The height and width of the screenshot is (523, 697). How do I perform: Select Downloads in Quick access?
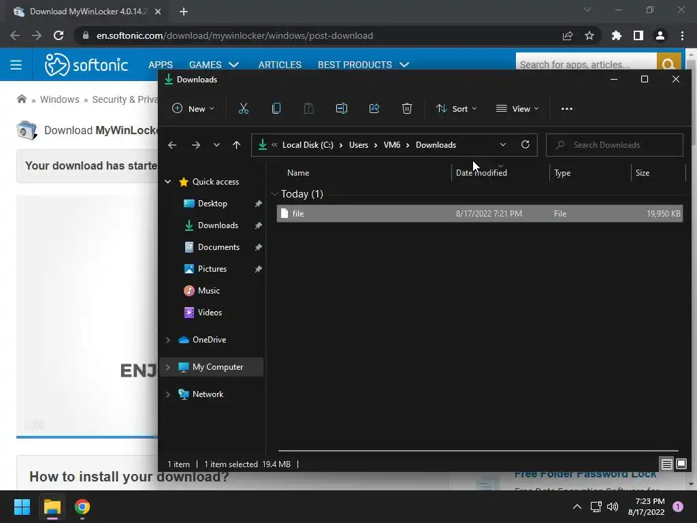point(218,225)
